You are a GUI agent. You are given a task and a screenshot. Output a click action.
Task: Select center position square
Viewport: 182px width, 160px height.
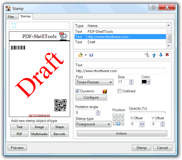119,119
